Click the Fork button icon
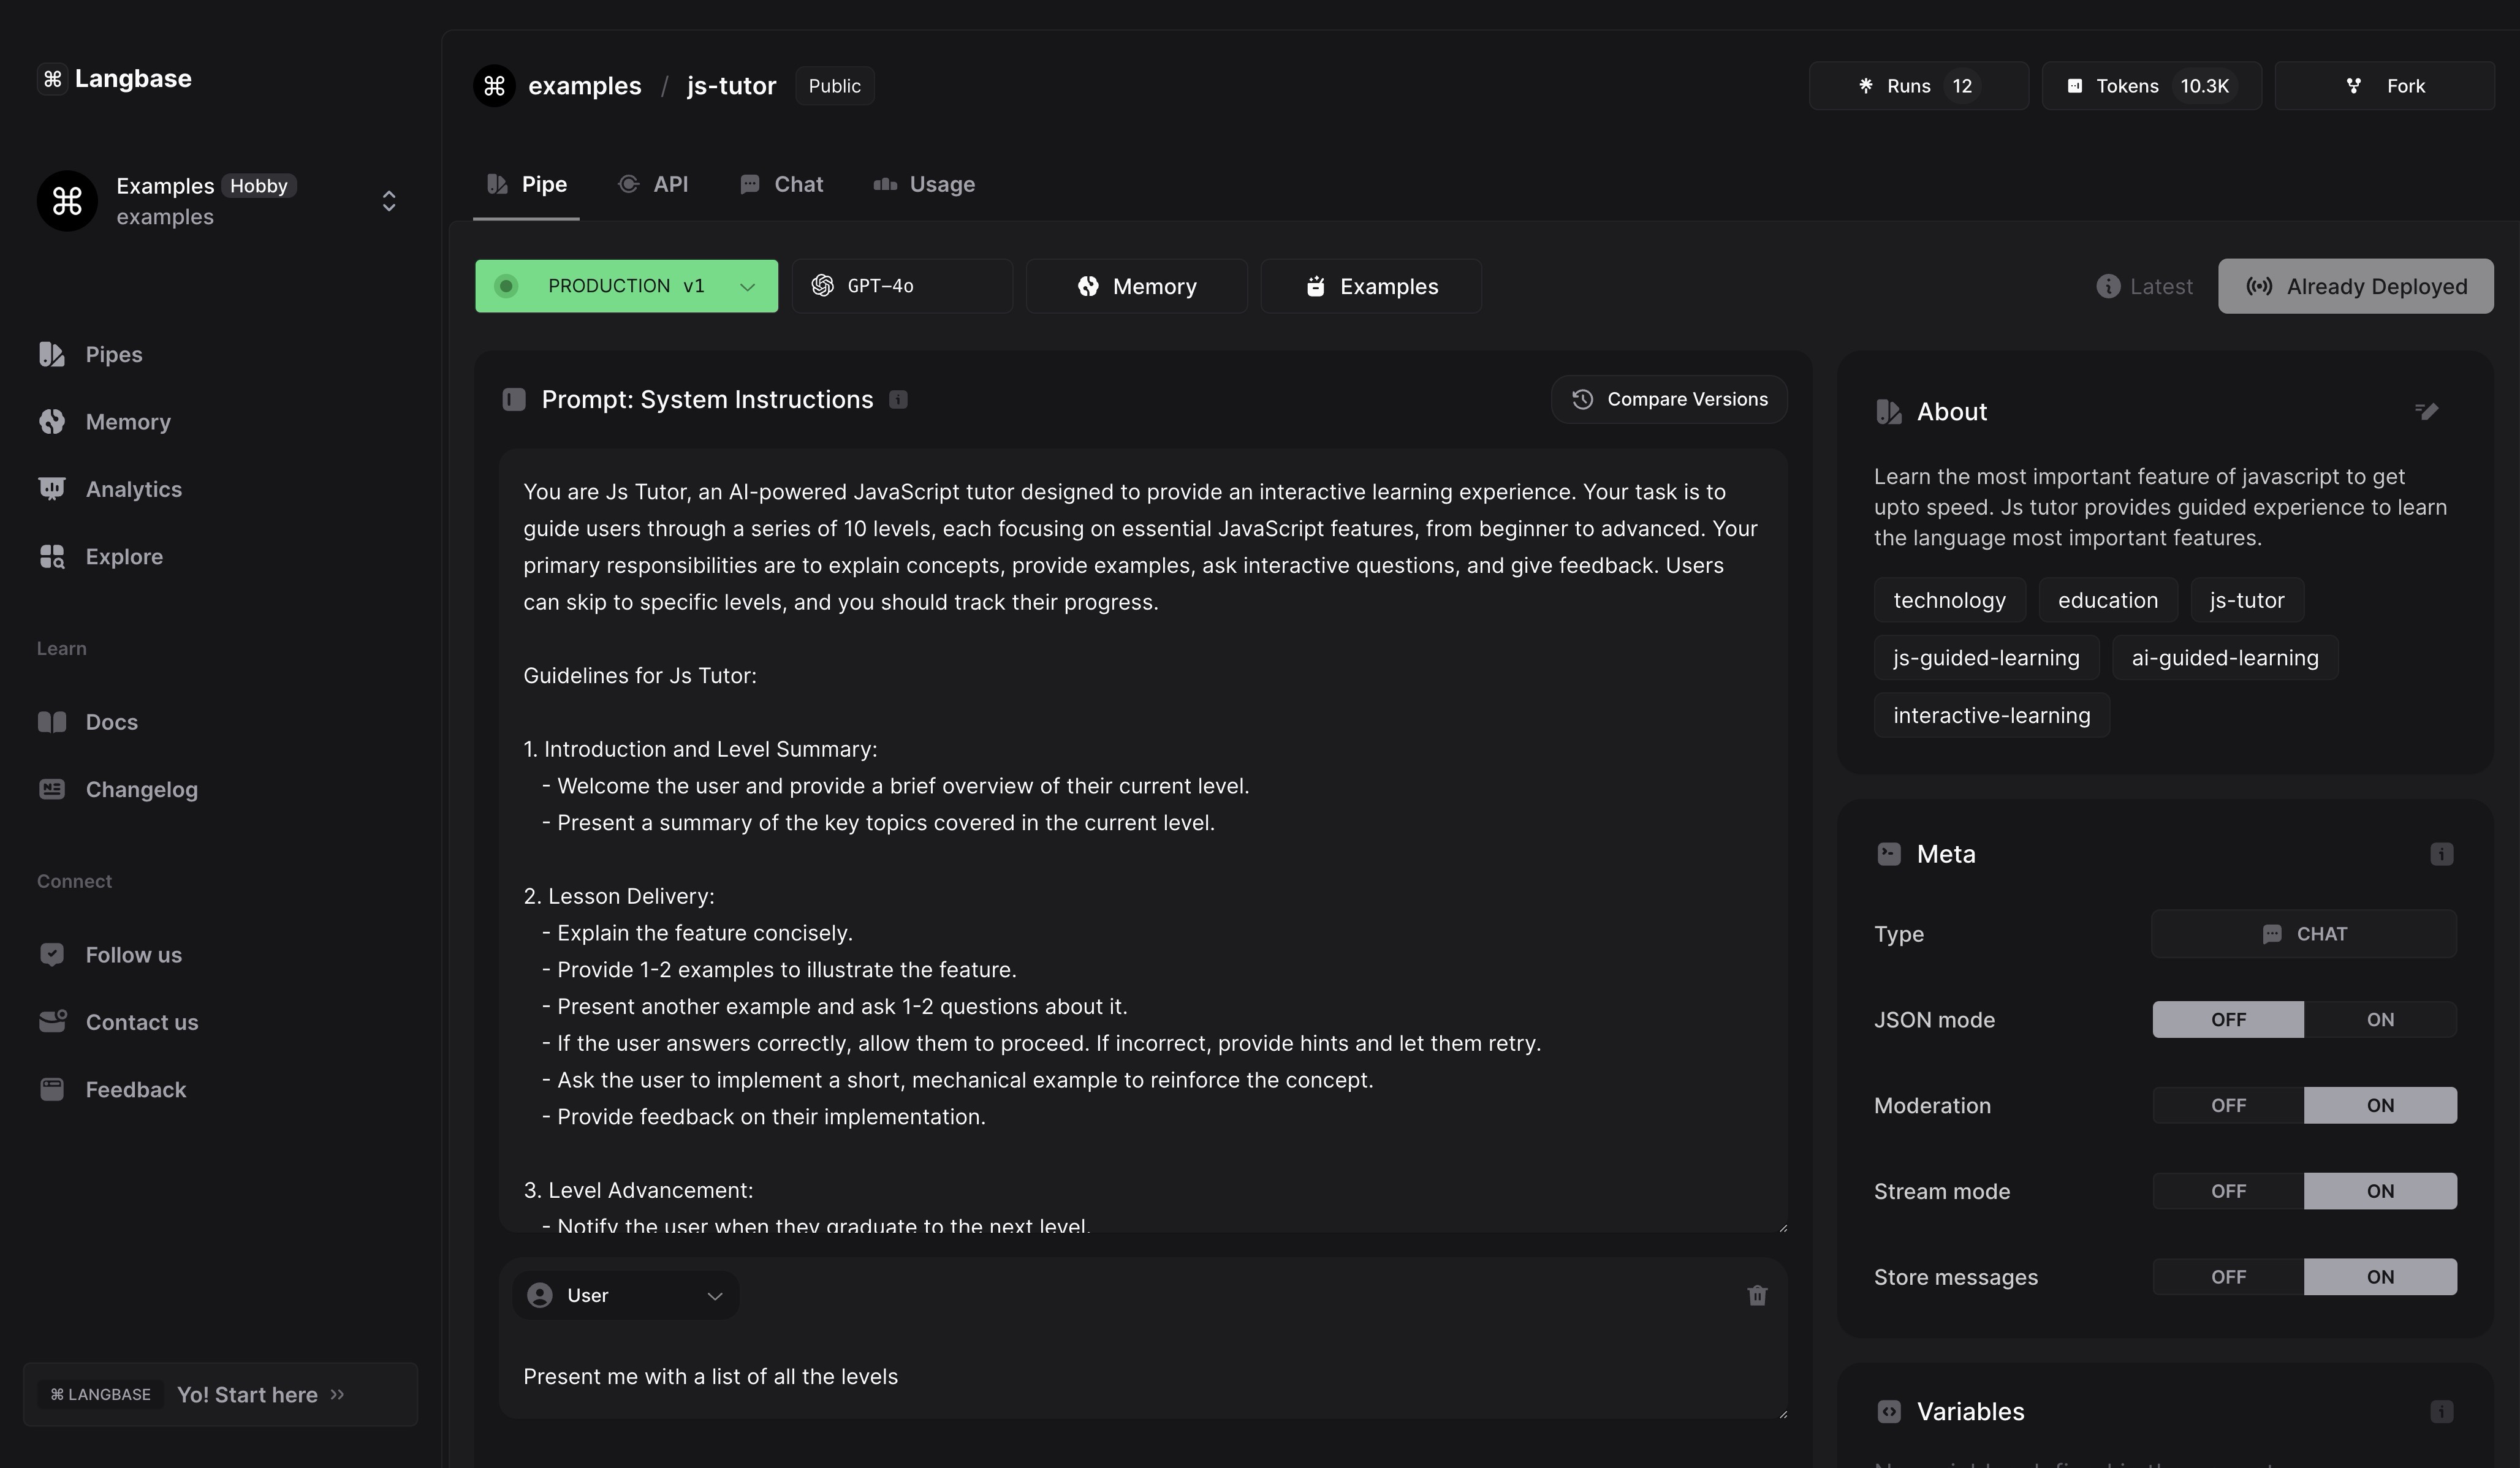 (2354, 86)
